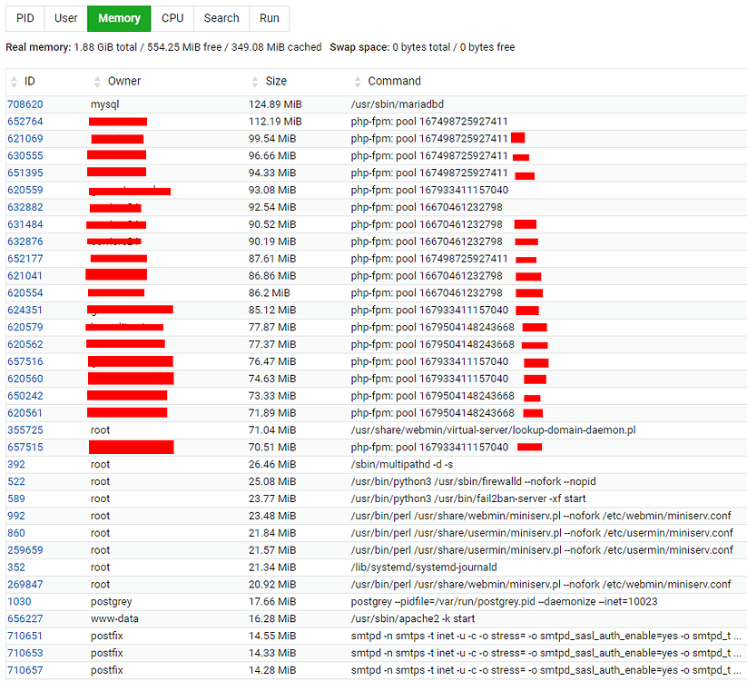The image size is (747, 681).
Task: Open process ID 620559
Action: point(25,190)
